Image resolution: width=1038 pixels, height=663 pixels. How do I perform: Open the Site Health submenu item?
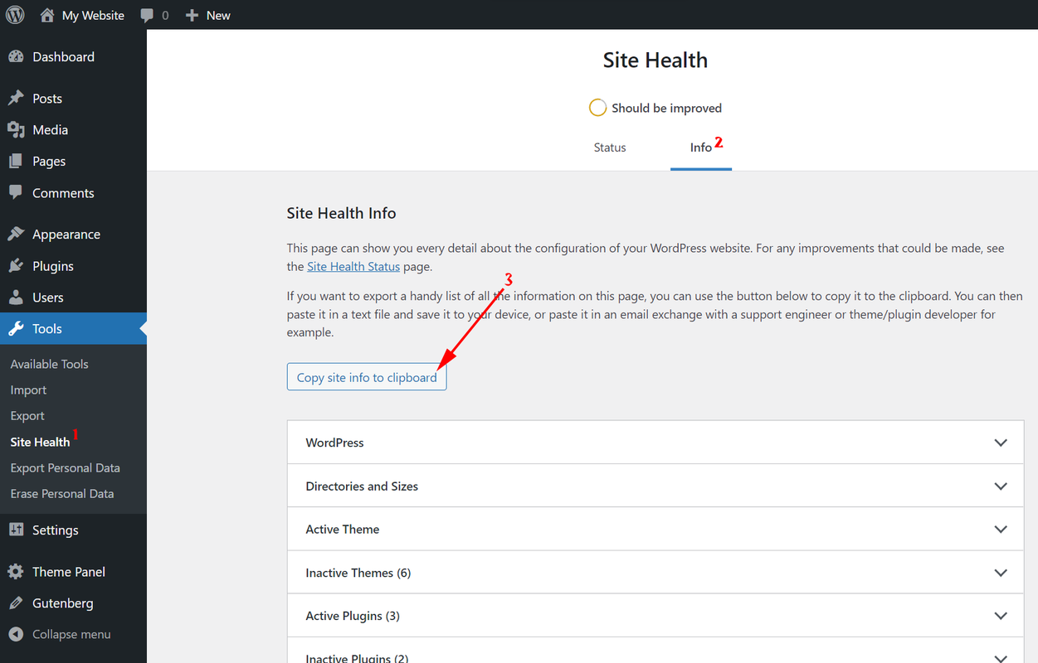[40, 442]
